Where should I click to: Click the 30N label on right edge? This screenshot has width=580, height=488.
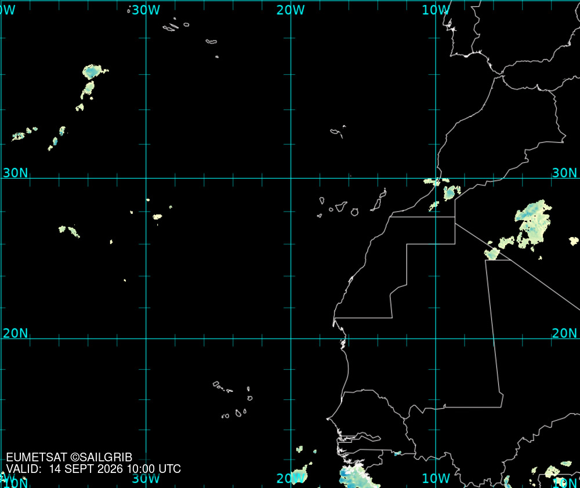pyautogui.click(x=564, y=173)
